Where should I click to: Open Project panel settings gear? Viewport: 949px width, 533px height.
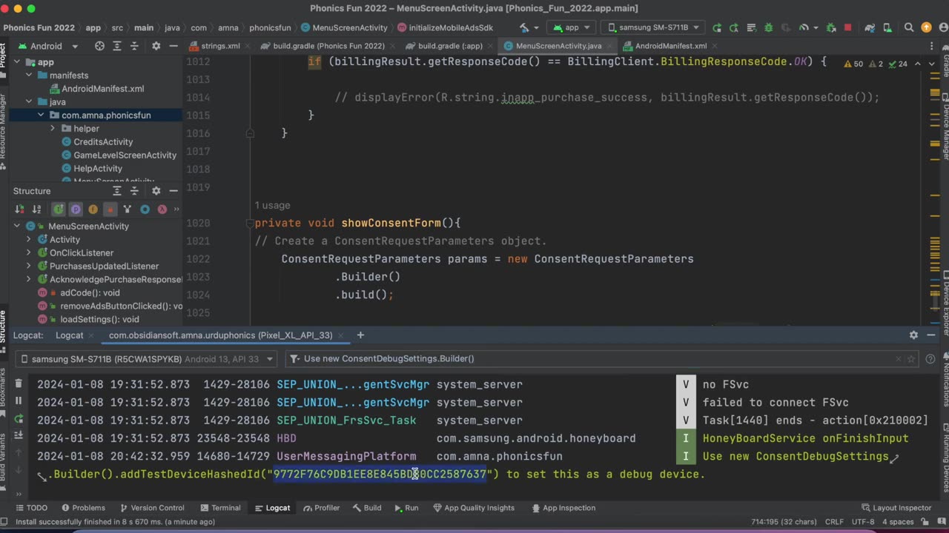pyautogui.click(x=156, y=46)
